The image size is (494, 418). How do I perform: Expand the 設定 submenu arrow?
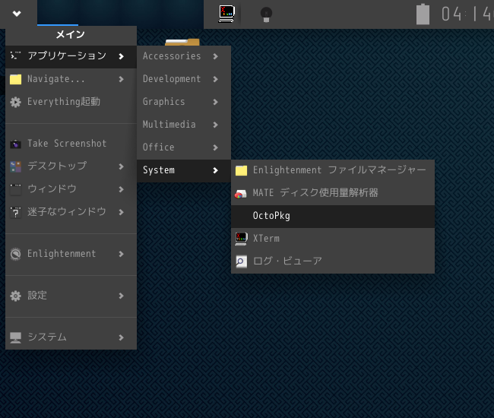pos(122,296)
